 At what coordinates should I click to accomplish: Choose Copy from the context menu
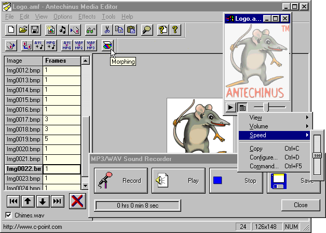click(274, 149)
